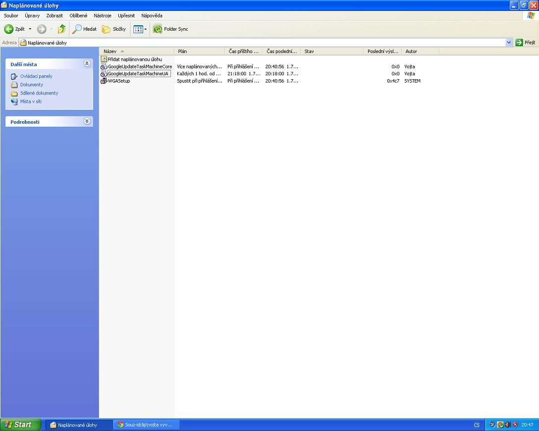Sort tasks by the Stav column header

(332, 51)
